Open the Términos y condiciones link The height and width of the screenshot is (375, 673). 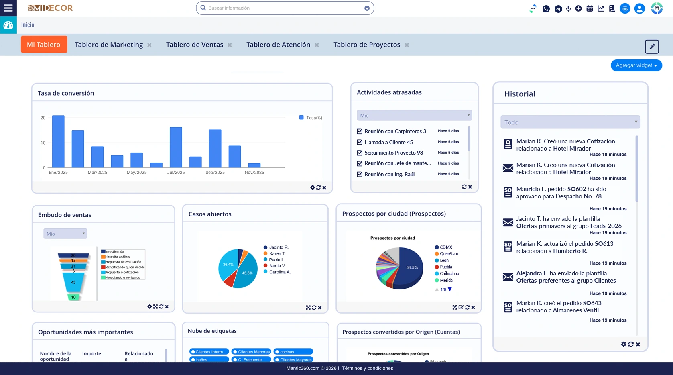point(367,368)
